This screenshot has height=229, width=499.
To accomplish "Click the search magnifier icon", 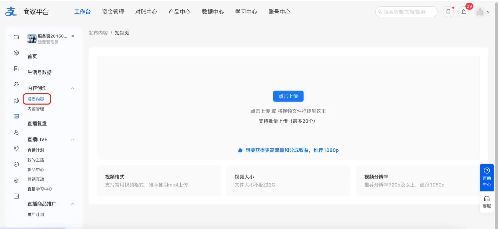I will pyautogui.click(x=380, y=12).
